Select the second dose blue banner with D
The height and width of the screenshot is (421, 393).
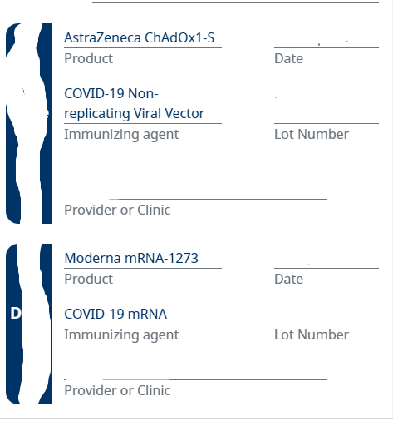click(x=28, y=324)
